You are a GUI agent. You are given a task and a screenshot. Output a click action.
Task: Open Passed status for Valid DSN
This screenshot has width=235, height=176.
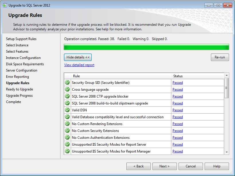click(178, 110)
